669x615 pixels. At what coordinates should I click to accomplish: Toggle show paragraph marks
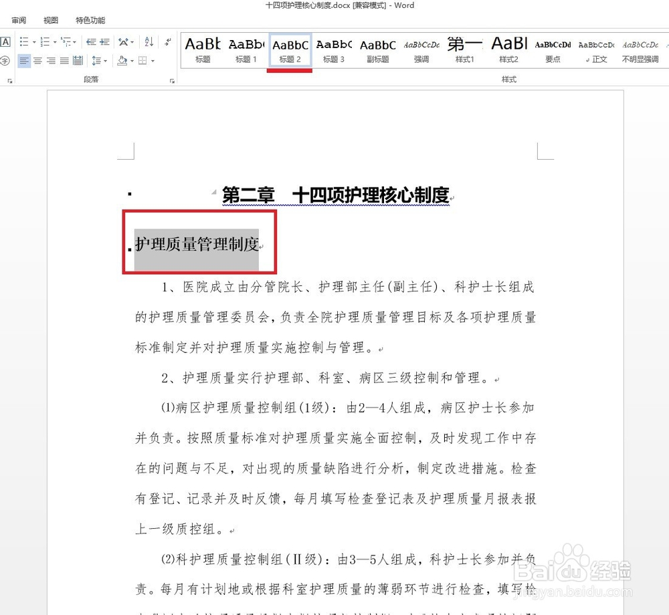pyautogui.click(x=168, y=41)
